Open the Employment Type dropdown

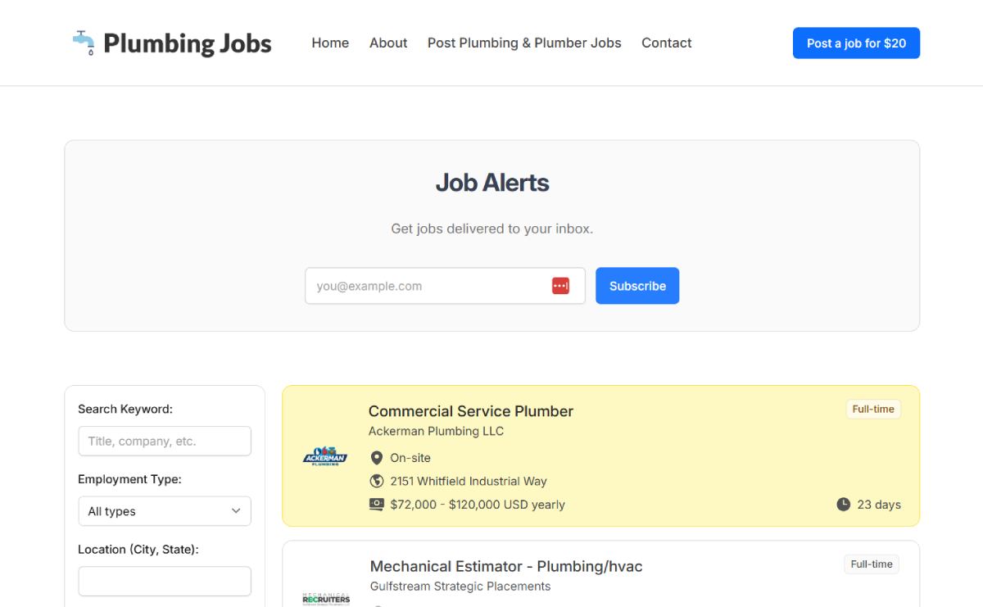point(165,511)
